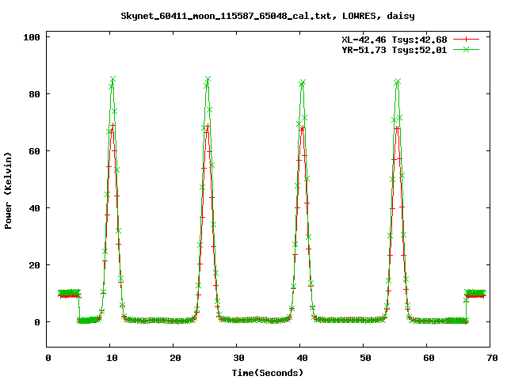The width and height of the screenshot is (507, 380).
Task: Click the y-axis tick label 80
Action: coord(34,94)
